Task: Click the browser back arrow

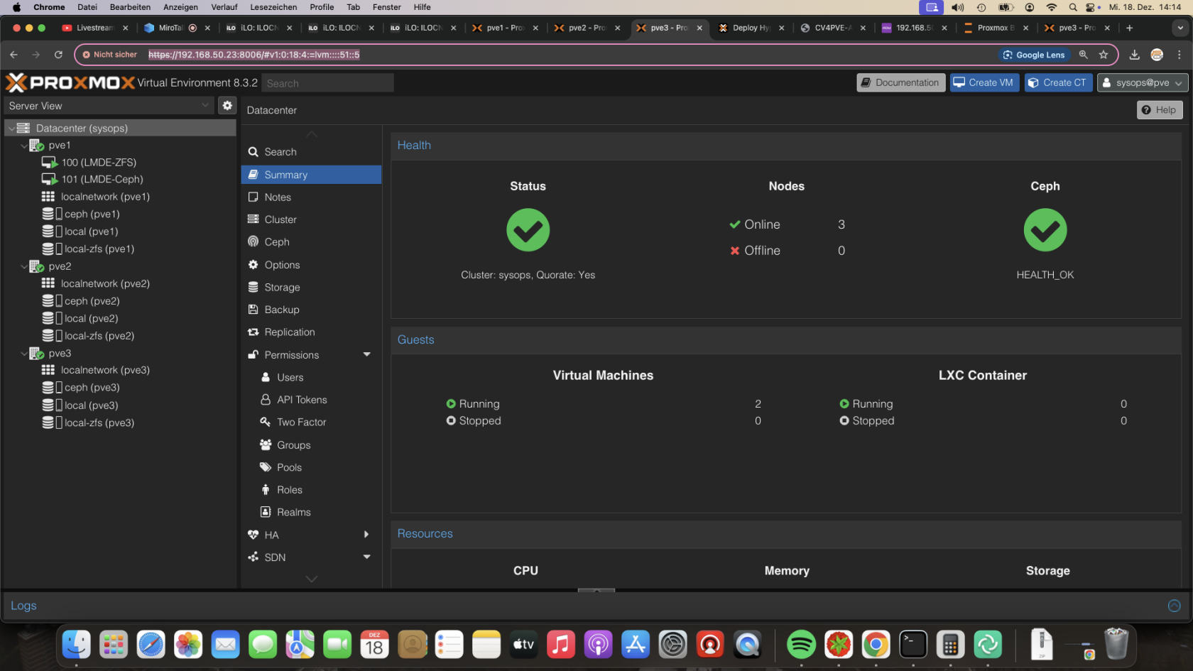Action: click(13, 55)
